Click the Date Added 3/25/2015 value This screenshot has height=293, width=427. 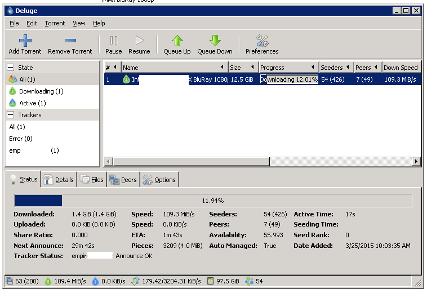(378, 245)
